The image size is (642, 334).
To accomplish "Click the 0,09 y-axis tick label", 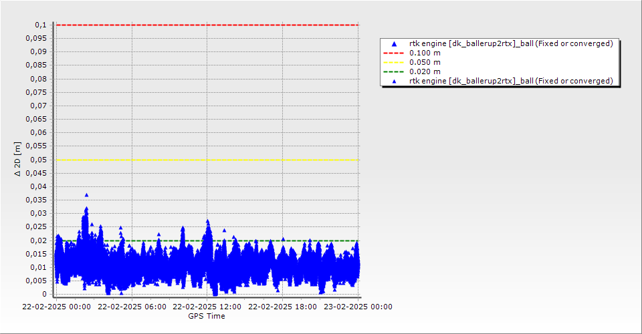I will point(39,52).
